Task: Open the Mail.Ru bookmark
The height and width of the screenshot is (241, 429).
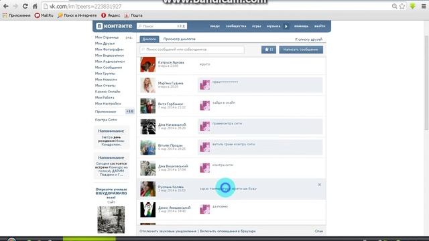Action: [x=44, y=15]
